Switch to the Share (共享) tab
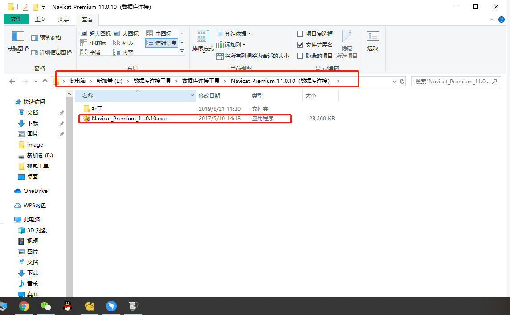Viewport: 510px width, 315px height. pos(63,20)
